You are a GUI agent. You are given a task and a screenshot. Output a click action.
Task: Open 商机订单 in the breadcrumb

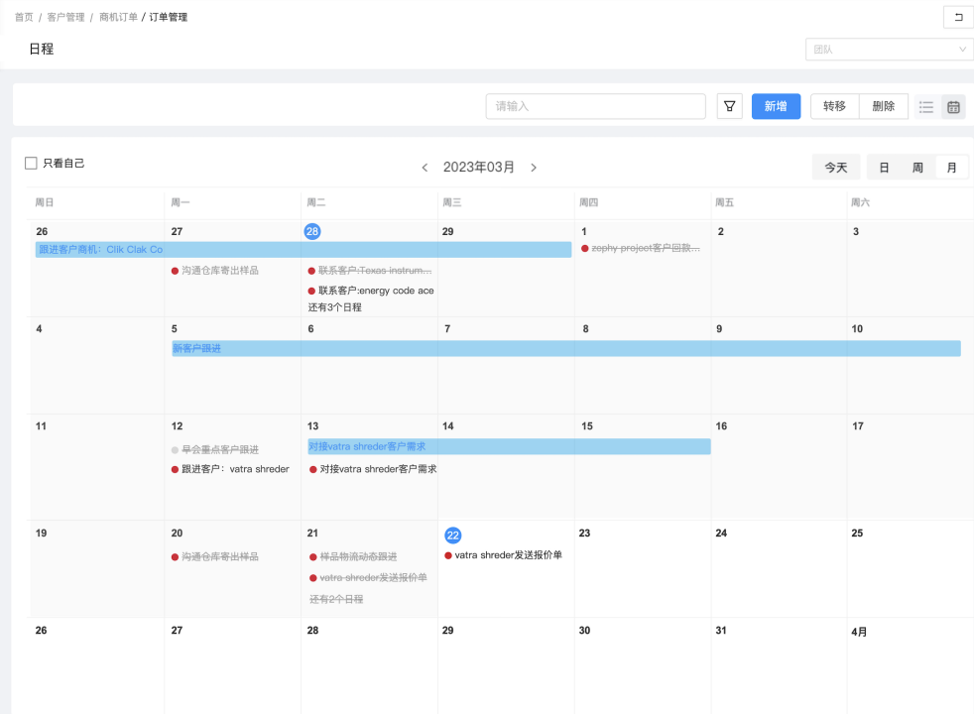tap(118, 18)
